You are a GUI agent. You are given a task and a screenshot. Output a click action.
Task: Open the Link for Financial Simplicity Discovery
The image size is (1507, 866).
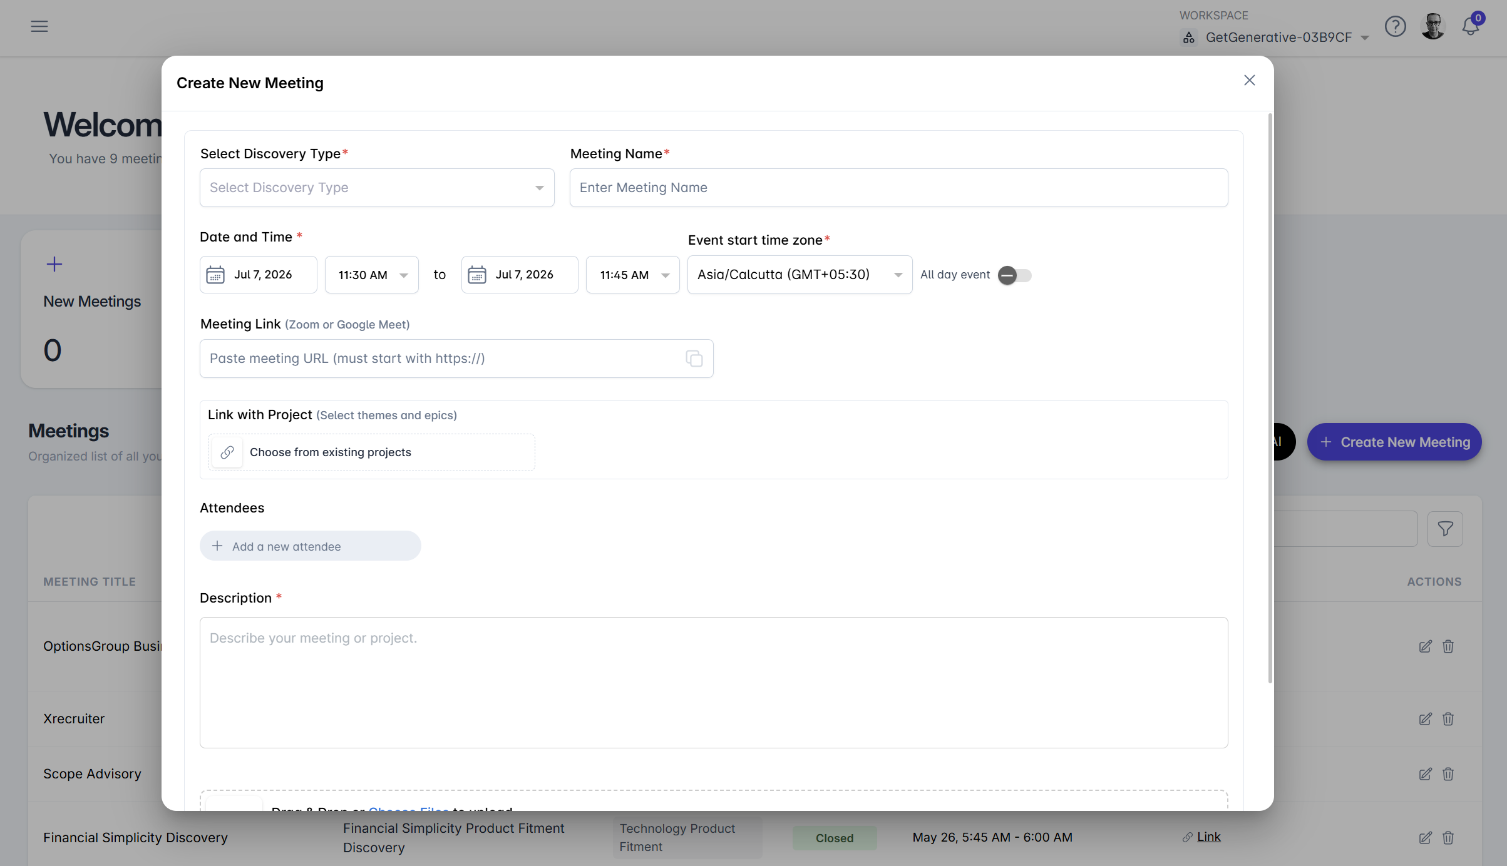click(1208, 837)
